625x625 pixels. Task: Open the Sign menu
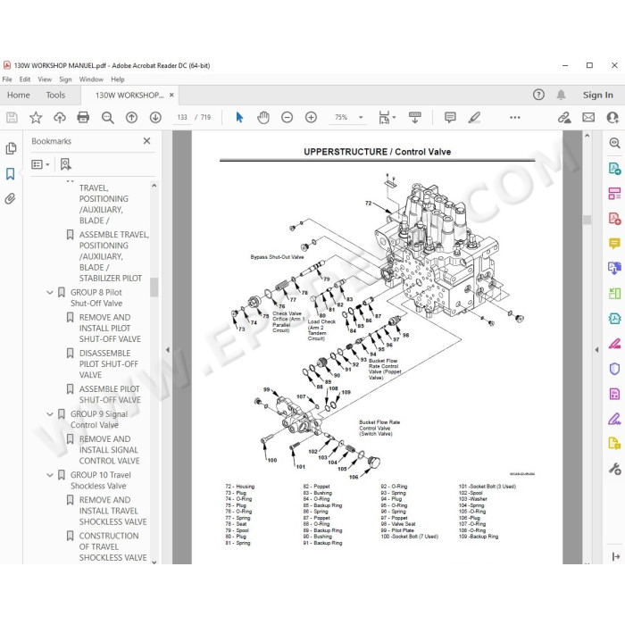tap(65, 79)
